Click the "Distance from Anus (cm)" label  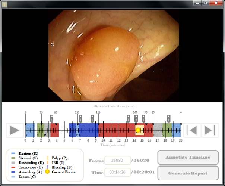coord(114,106)
